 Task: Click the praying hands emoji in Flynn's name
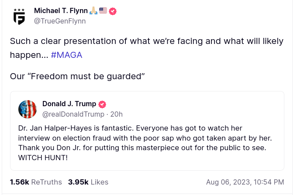tap(93, 11)
